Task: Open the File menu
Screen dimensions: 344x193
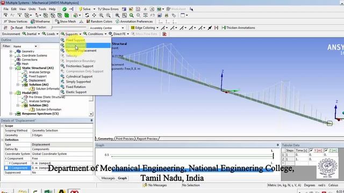Action: pos(6,9)
